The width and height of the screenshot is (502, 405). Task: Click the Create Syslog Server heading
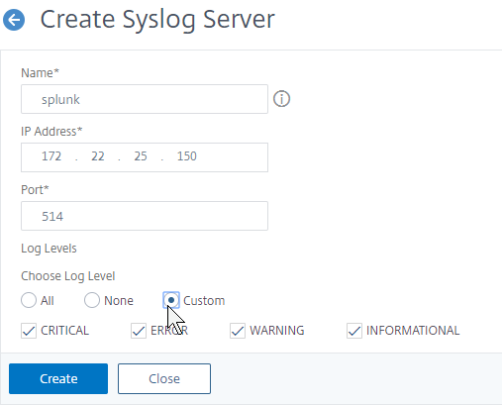pos(157,20)
